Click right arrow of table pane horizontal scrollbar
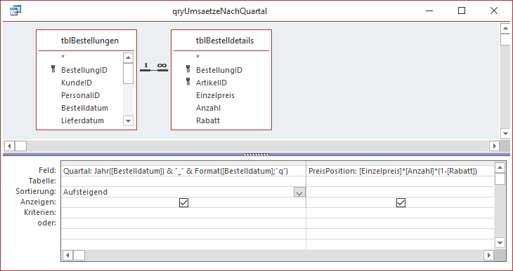513x271 pixels. coord(494,146)
